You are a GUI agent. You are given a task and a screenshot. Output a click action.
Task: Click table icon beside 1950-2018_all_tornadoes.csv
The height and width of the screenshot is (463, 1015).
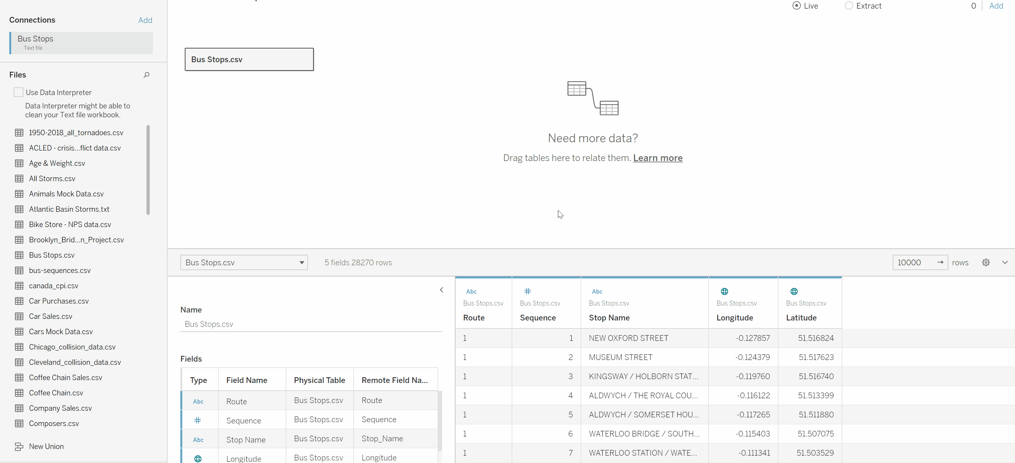(19, 133)
